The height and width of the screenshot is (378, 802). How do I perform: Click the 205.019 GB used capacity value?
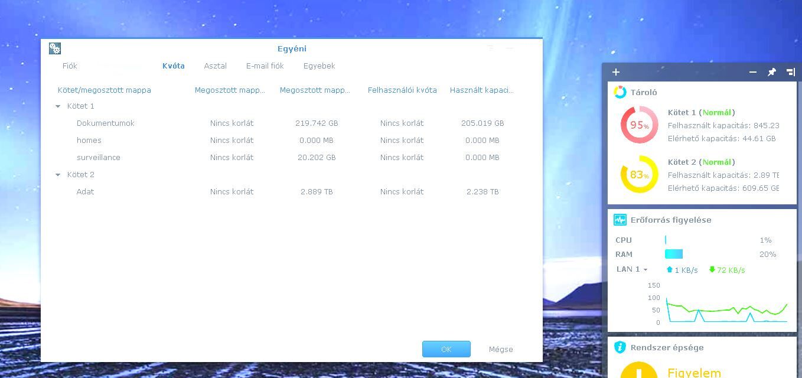(x=482, y=123)
